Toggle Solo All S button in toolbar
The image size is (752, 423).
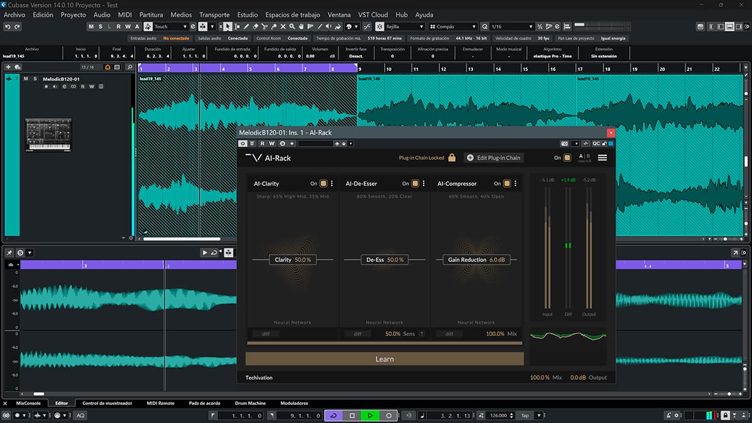click(100, 26)
